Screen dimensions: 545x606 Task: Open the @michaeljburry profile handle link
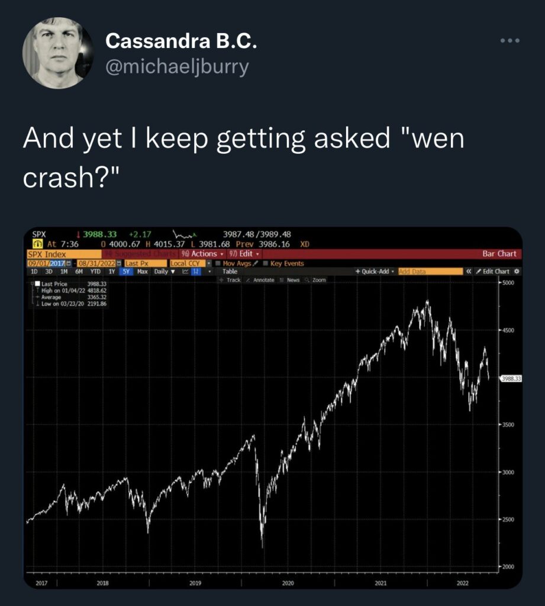click(x=177, y=67)
